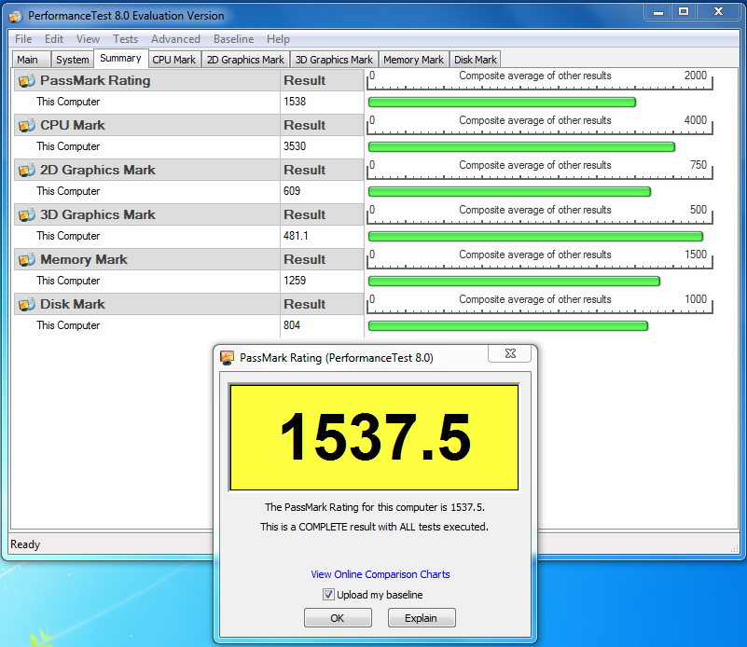
Task: Click the Ready status bar text
Action: pos(25,544)
